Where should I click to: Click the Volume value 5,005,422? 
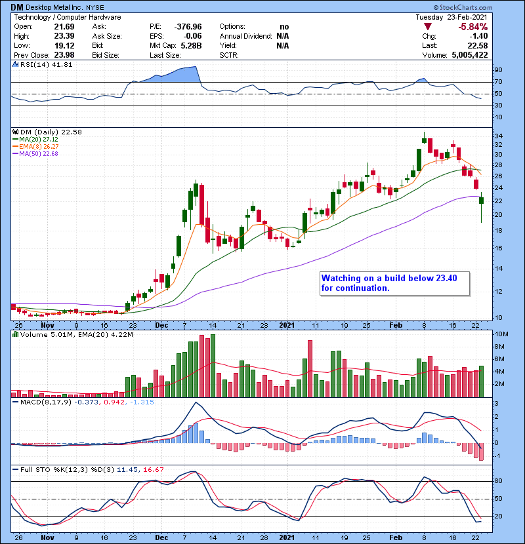(470, 55)
